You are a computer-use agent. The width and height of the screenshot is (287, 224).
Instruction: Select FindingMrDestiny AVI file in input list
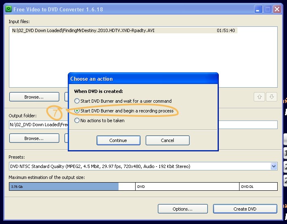[125, 30]
